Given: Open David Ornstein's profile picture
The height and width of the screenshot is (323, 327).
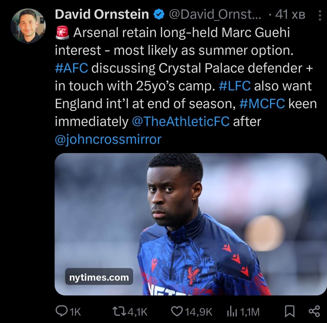Looking at the screenshot, I should [x=28, y=26].
